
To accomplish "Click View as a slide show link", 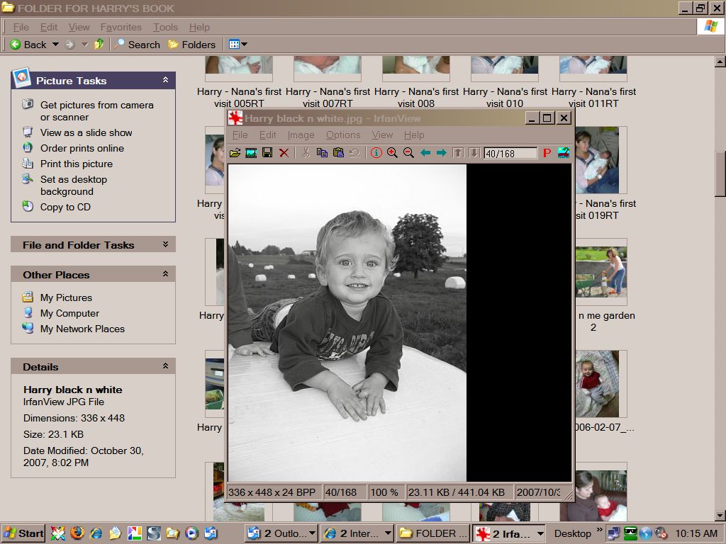I will click(x=86, y=132).
